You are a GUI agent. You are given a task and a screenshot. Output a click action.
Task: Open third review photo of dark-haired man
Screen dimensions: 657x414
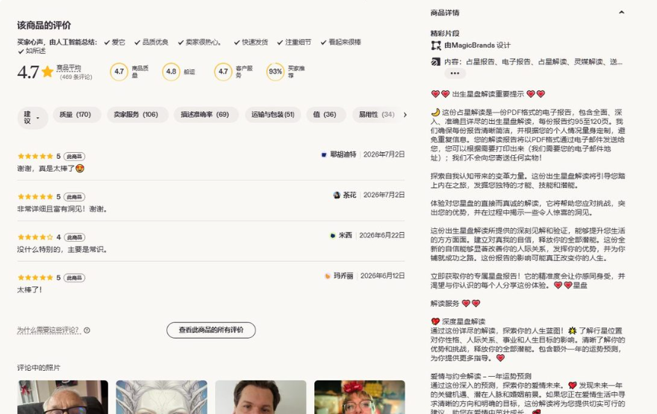(x=261, y=397)
